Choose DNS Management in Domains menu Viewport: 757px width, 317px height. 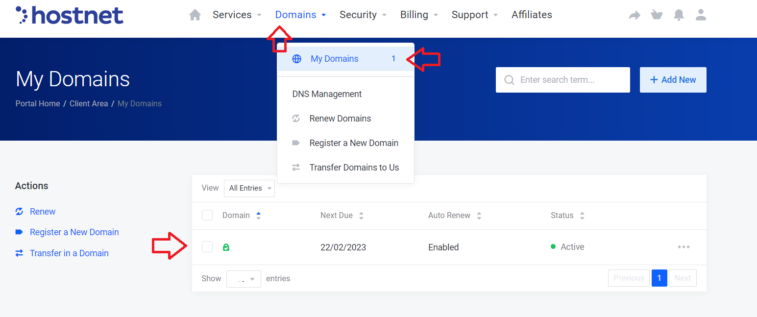pyautogui.click(x=327, y=94)
